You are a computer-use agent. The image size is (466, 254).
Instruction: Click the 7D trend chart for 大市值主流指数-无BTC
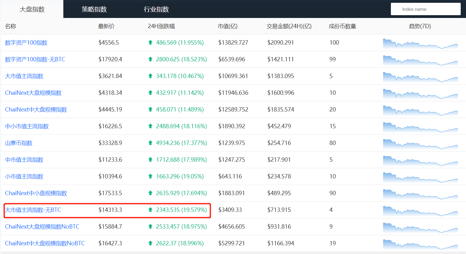click(x=420, y=211)
